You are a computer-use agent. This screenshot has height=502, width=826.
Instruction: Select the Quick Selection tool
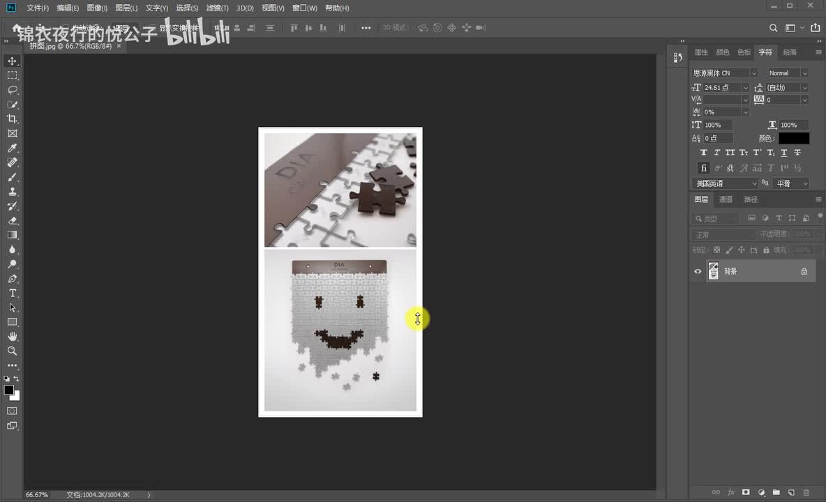[12, 104]
